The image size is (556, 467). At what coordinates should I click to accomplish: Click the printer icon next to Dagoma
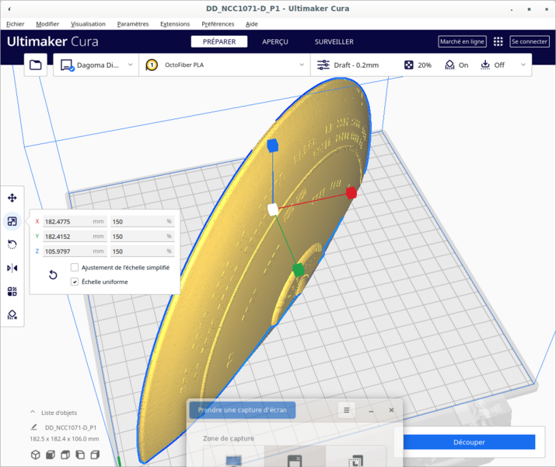67,65
